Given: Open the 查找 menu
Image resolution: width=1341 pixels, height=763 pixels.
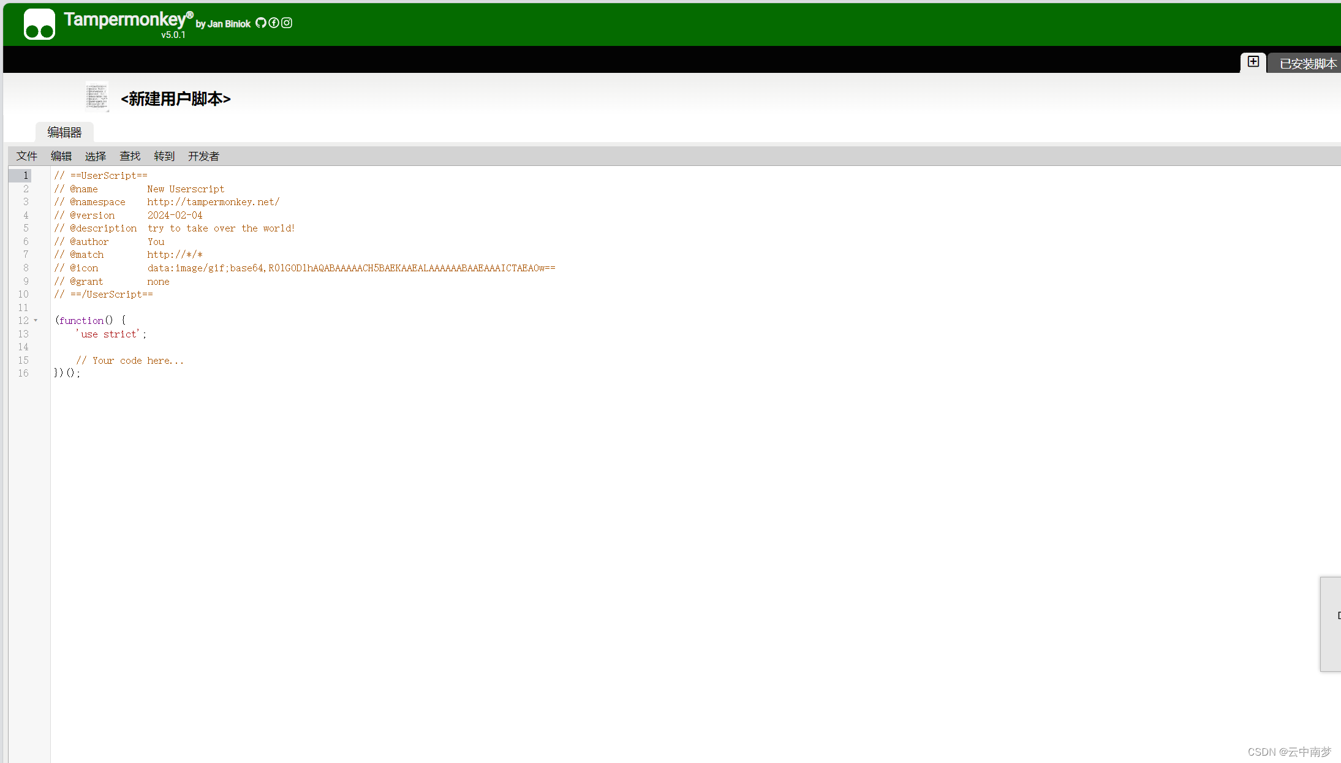Looking at the screenshot, I should 130,156.
